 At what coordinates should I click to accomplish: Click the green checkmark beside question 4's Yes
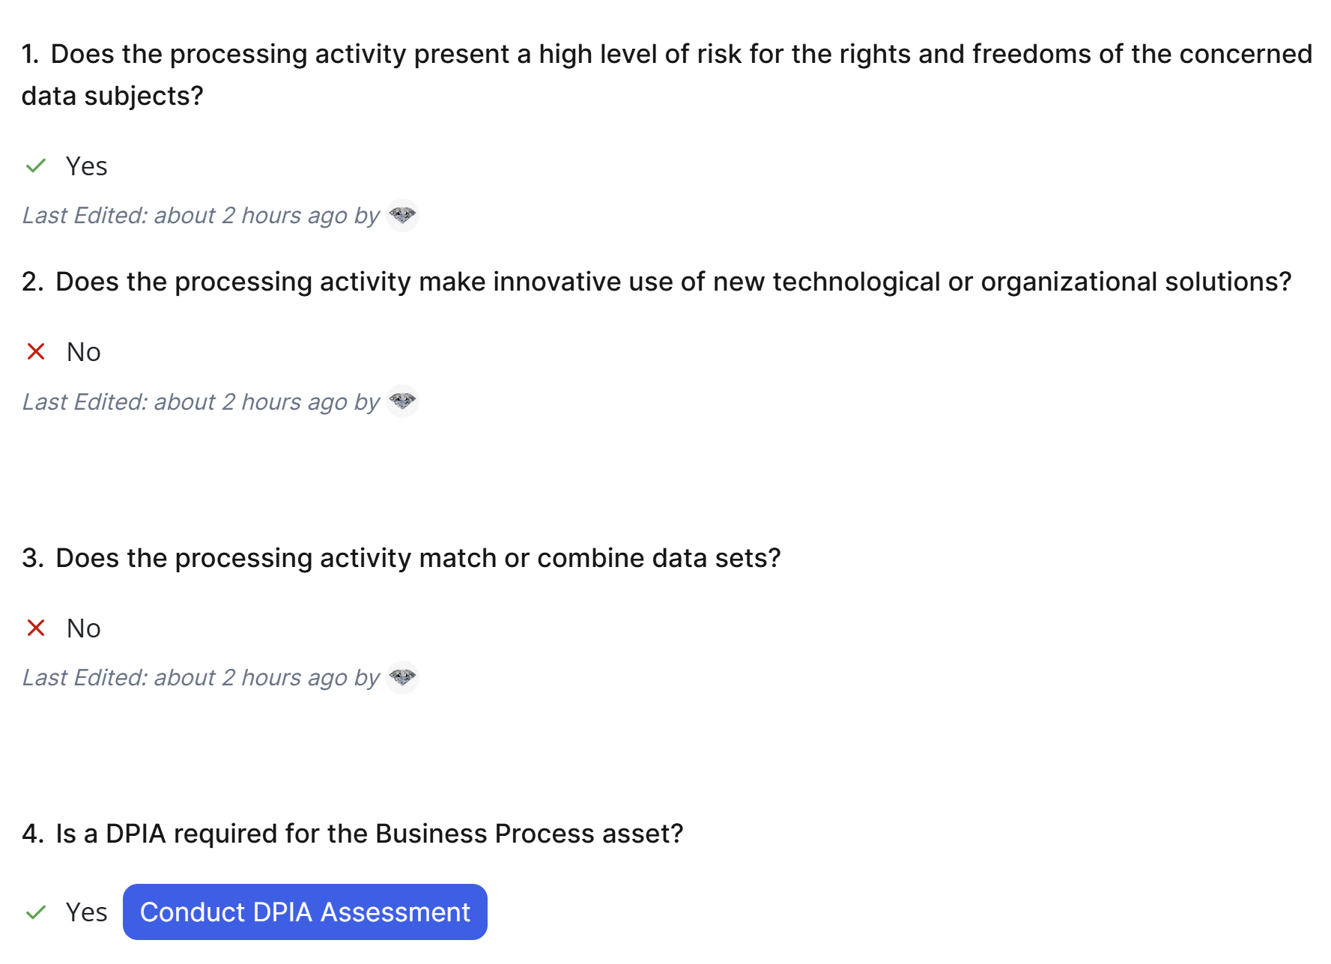click(x=36, y=912)
